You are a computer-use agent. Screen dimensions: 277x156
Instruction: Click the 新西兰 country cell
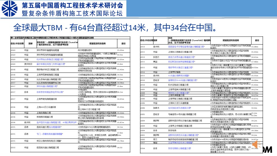[156, 57]
